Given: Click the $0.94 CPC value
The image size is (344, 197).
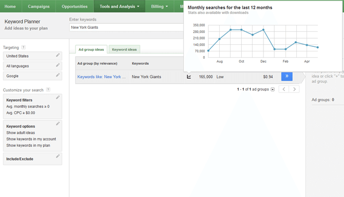Looking at the screenshot, I should point(268,77).
